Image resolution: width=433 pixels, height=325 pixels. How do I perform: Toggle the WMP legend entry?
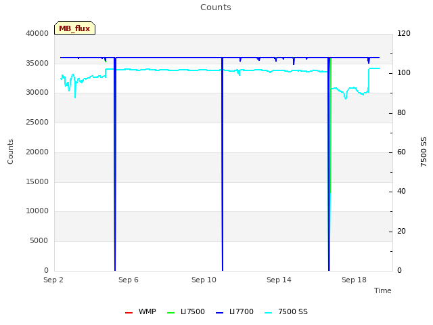[x=141, y=311]
